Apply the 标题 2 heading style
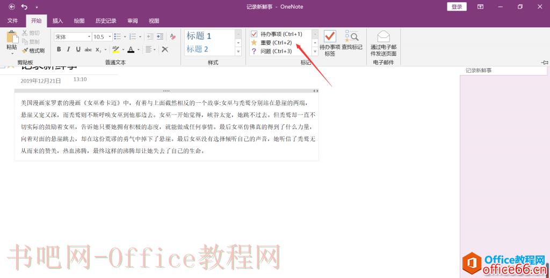The width and height of the screenshot is (550, 278). [198, 49]
